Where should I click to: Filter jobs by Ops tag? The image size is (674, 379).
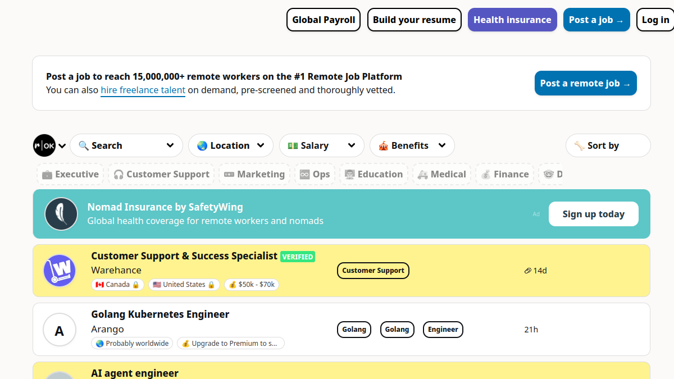[315, 174]
